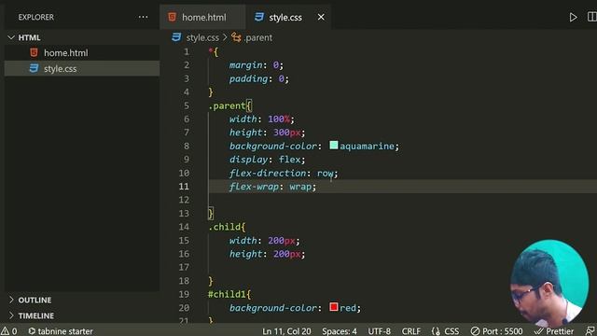Click the "padding: 0;" line

point(259,78)
